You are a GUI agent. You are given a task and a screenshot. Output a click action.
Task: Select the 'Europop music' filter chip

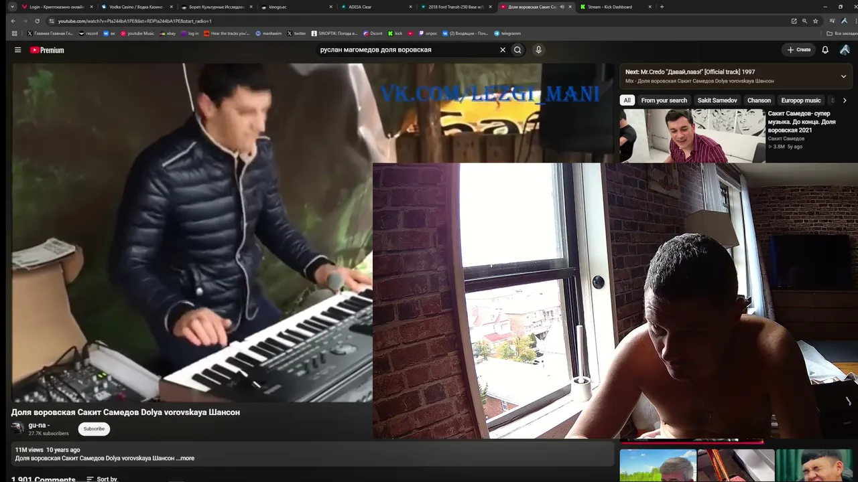coord(801,100)
